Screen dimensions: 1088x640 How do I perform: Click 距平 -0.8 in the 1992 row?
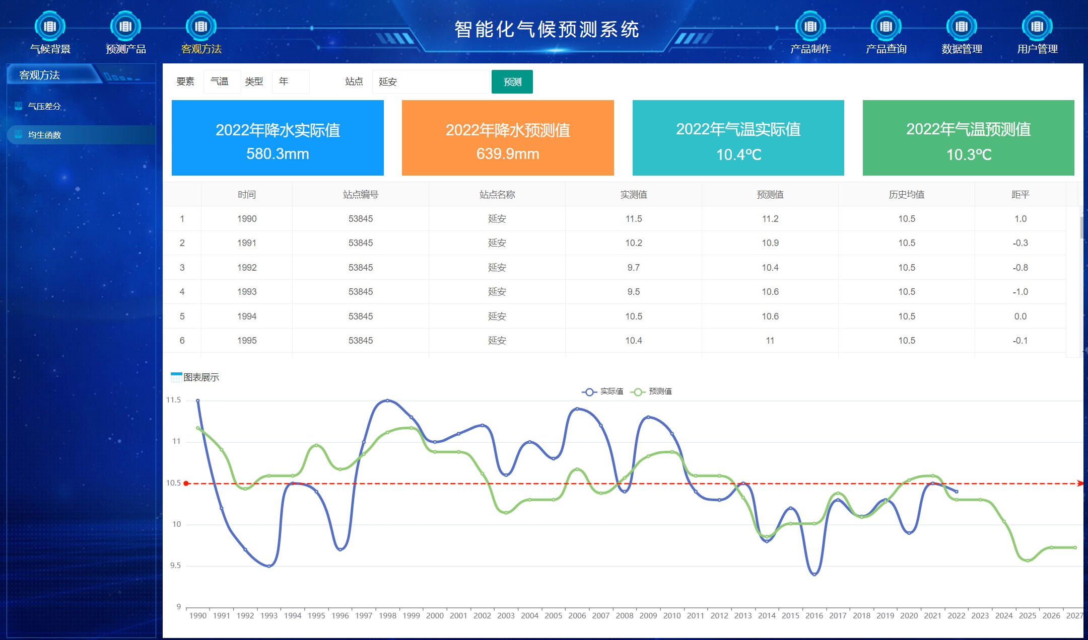(x=1021, y=268)
